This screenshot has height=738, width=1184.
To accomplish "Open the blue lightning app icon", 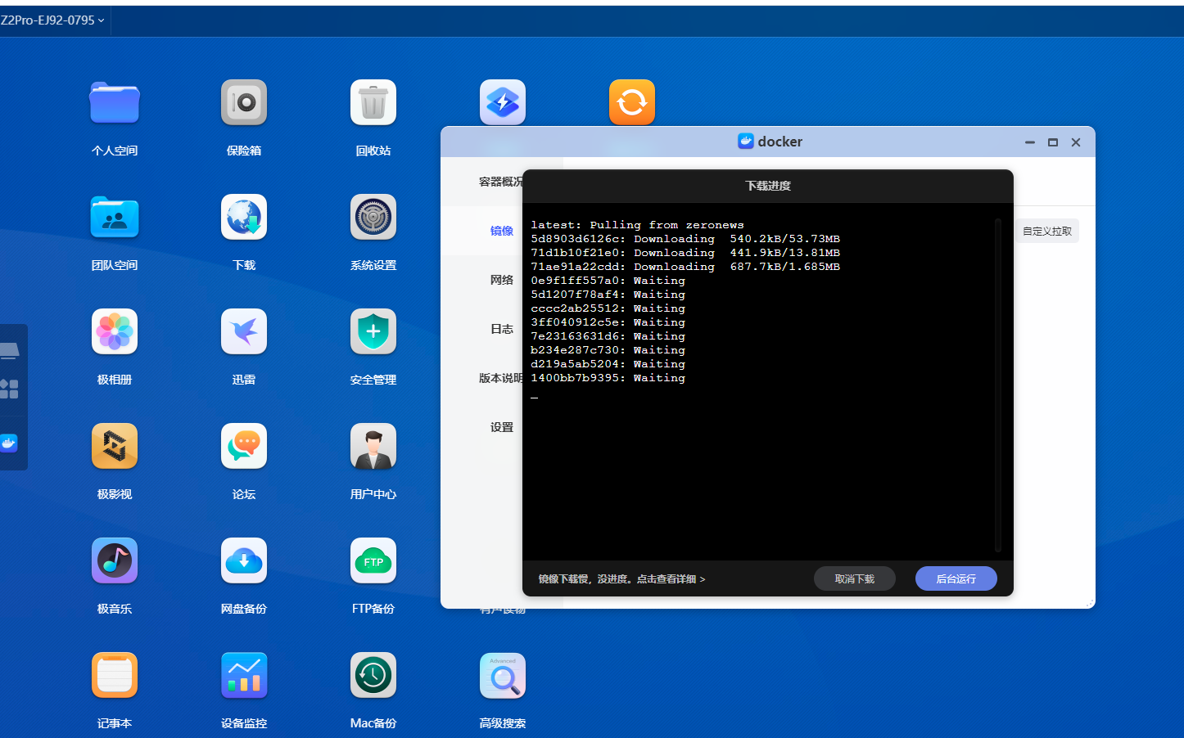I will pyautogui.click(x=503, y=102).
